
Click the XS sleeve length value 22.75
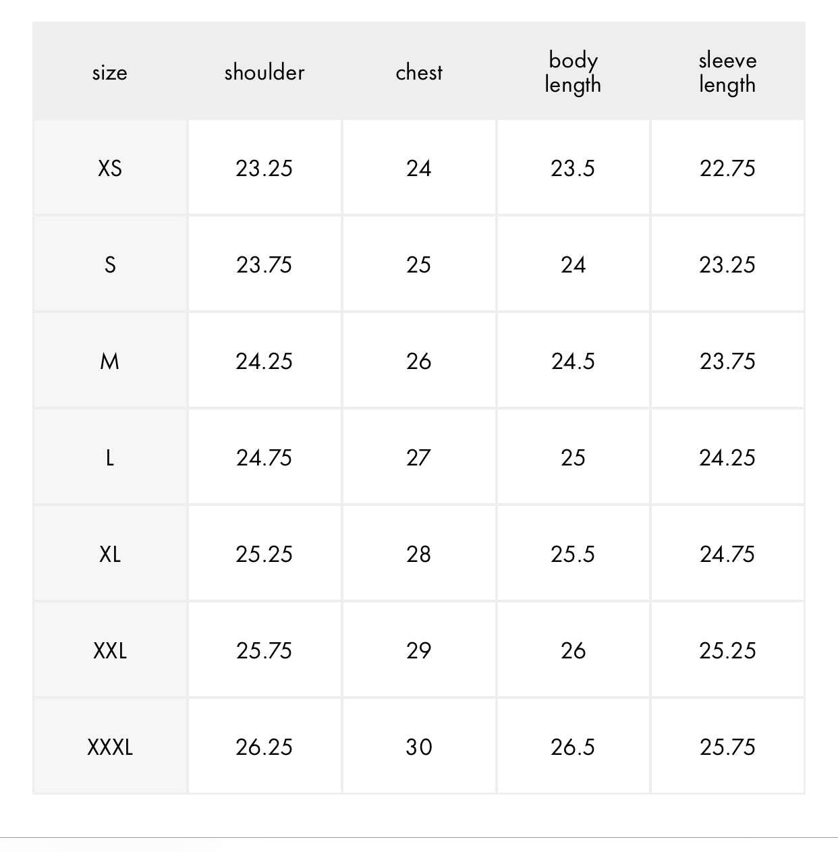click(x=727, y=168)
